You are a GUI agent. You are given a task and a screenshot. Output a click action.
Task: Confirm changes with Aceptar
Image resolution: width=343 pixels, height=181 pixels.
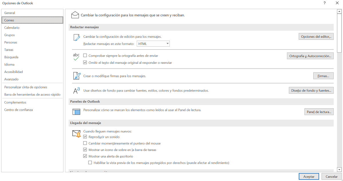pos(309,176)
